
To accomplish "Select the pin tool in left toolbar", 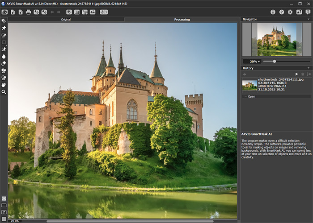I will pyautogui.click(x=4, y=28).
